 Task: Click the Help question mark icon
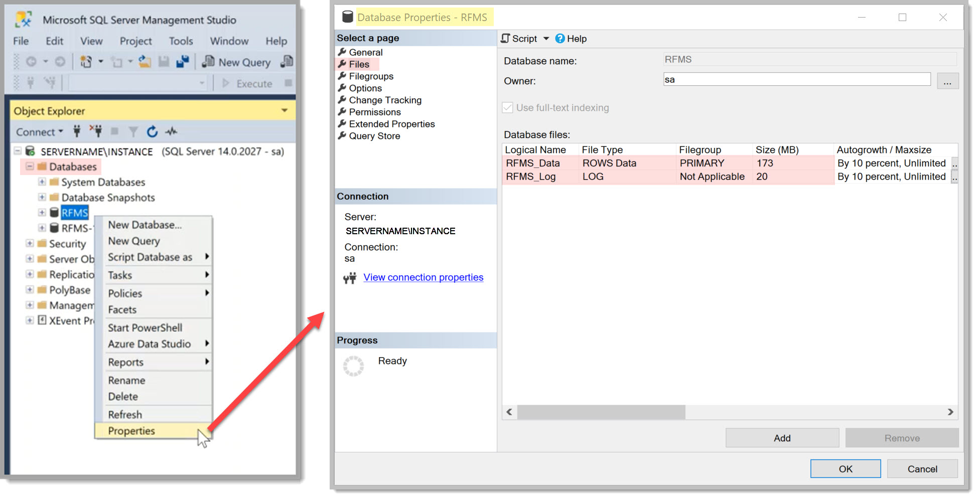560,39
